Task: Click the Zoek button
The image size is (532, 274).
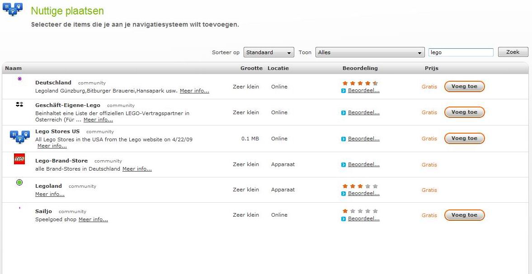Action: coord(513,52)
